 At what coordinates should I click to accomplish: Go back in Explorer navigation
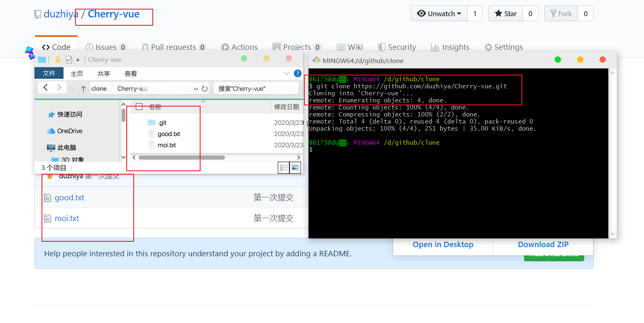(x=46, y=87)
